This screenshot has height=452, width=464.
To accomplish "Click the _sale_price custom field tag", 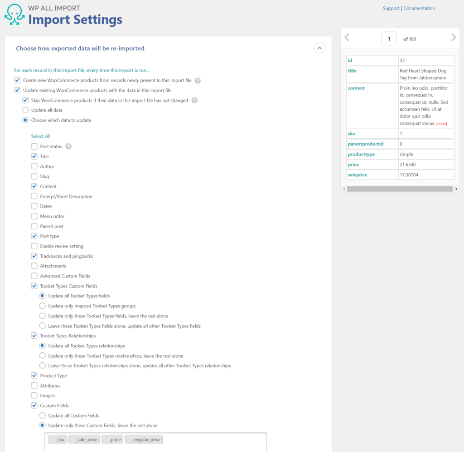I will pos(84,440).
